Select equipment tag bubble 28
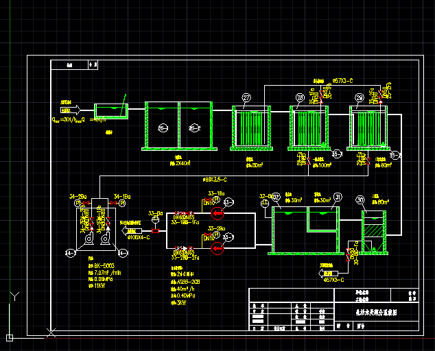The image size is (435, 351). tap(300, 97)
